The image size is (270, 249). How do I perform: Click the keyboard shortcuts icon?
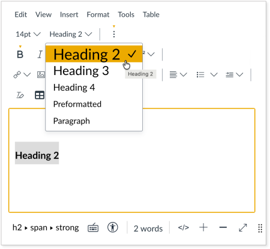coord(93,227)
